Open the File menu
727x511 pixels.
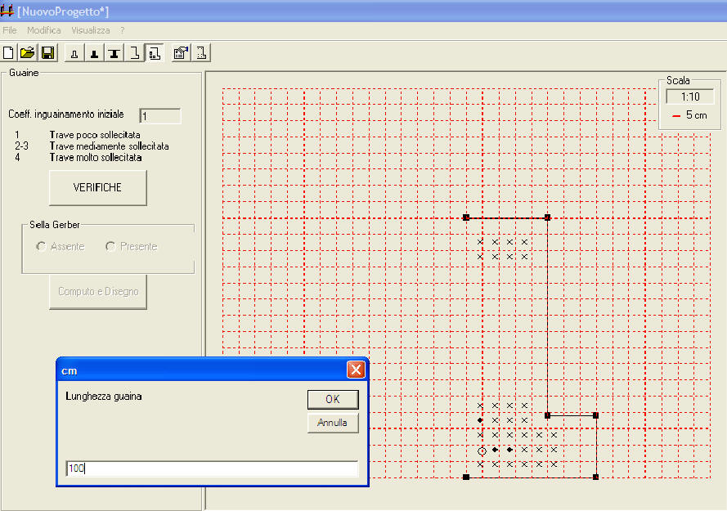point(10,30)
